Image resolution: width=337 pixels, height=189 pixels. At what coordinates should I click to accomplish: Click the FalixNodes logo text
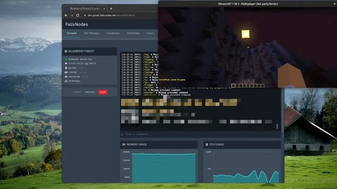coord(76,25)
